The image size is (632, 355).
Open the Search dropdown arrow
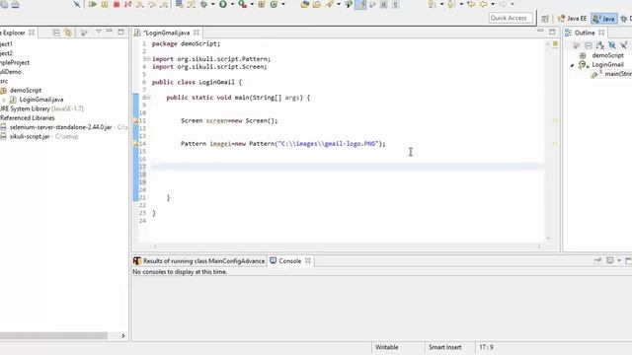339,4
